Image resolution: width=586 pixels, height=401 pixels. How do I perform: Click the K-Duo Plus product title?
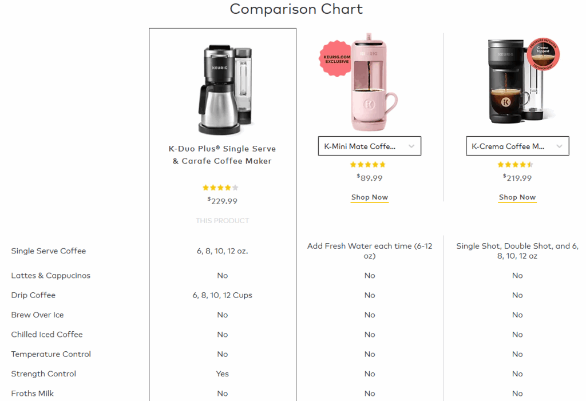222,154
